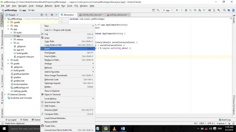236x132 pixels.
Task: Expand the release folder arrow
Action: click(11, 39)
